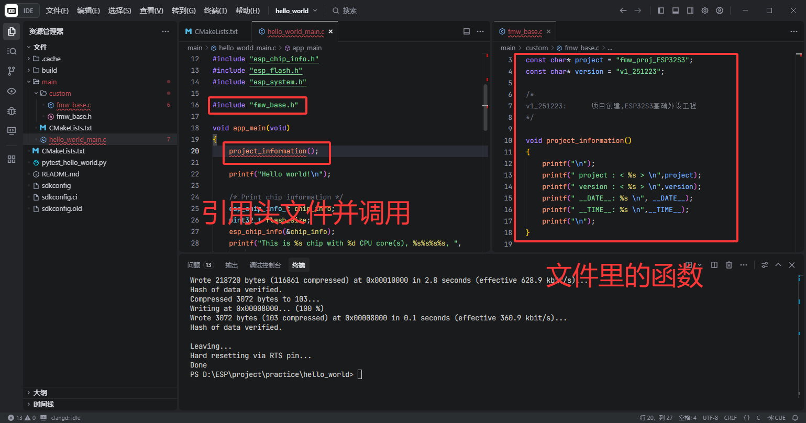
Task: Expand the .cache folder
Action: pos(51,59)
